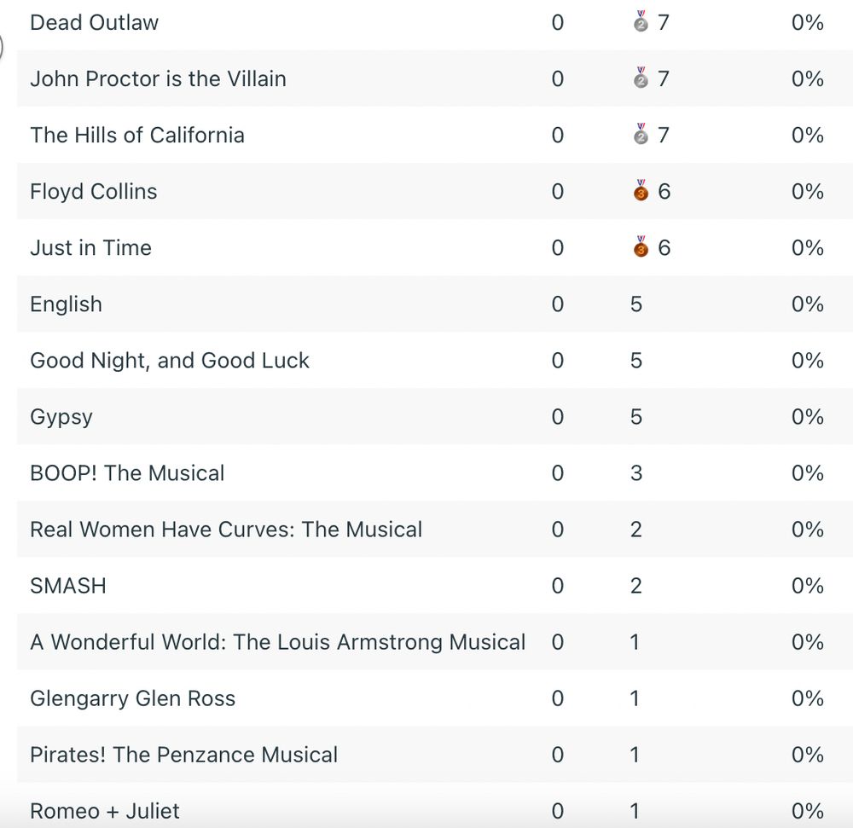Open Real Women Have Curves: The Musical
Screen dimensions: 853x828
pos(226,529)
